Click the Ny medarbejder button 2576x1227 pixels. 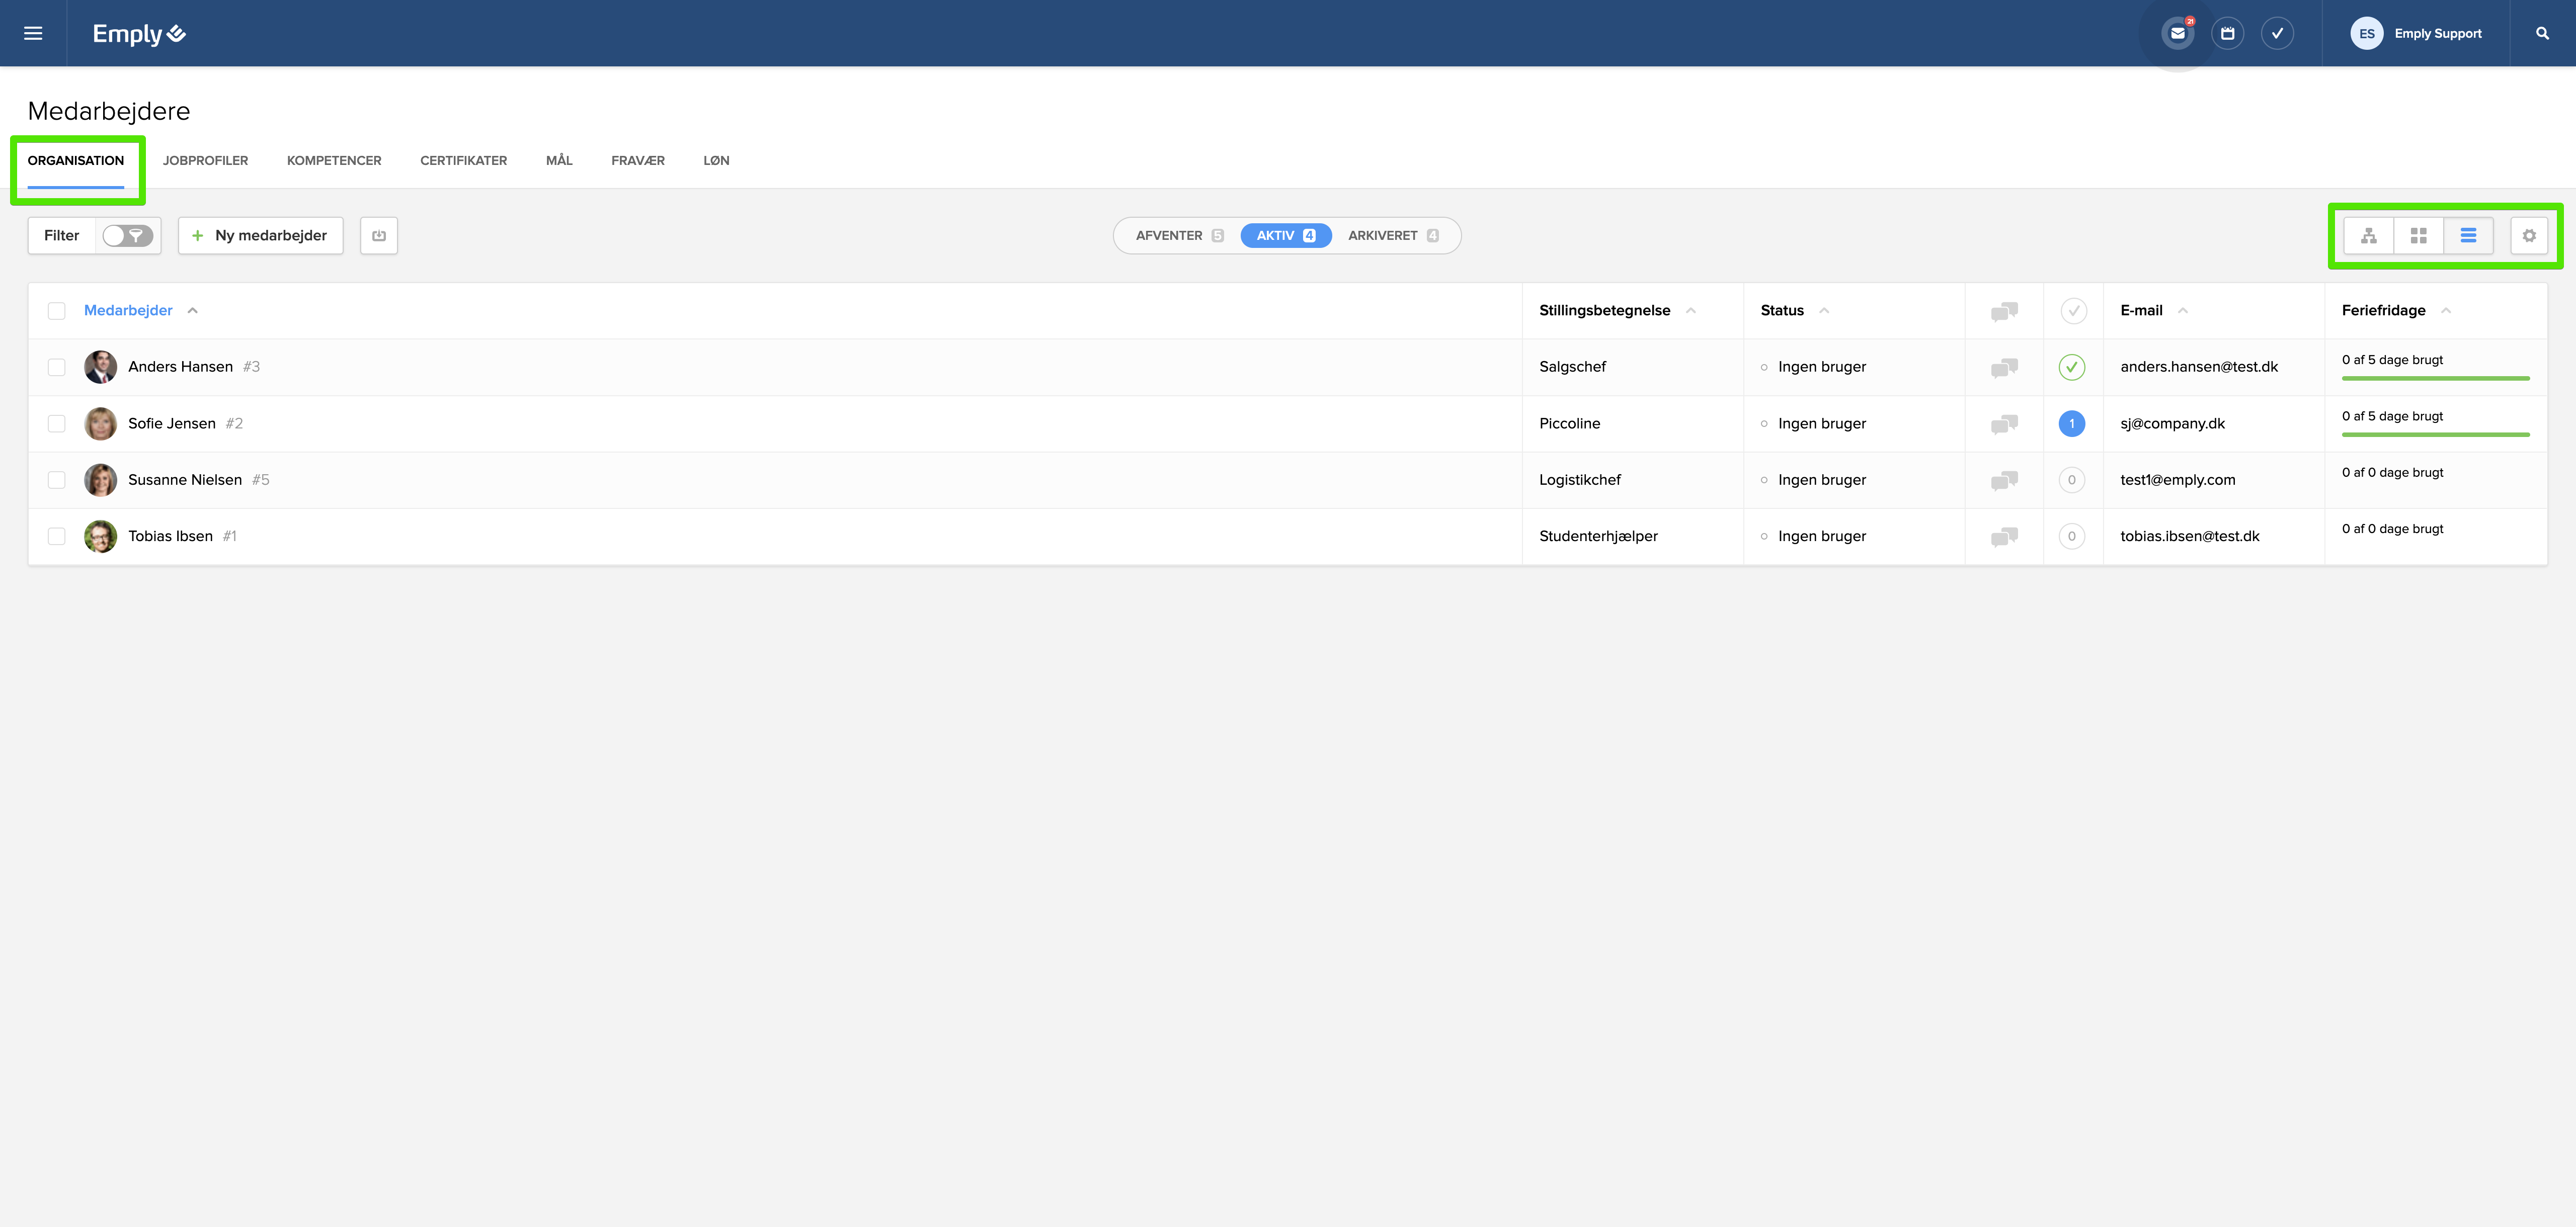click(x=260, y=236)
